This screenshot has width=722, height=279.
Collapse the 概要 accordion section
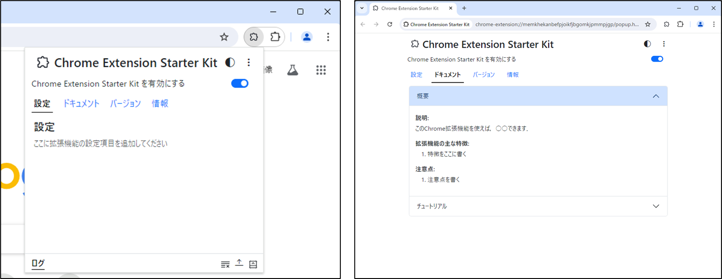538,96
